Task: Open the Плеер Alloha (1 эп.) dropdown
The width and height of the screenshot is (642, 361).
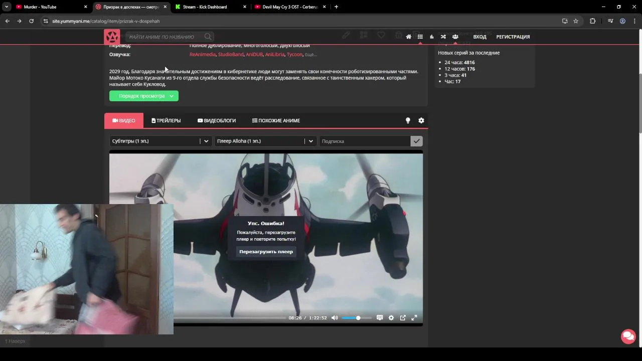Action: [x=265, y=141]
